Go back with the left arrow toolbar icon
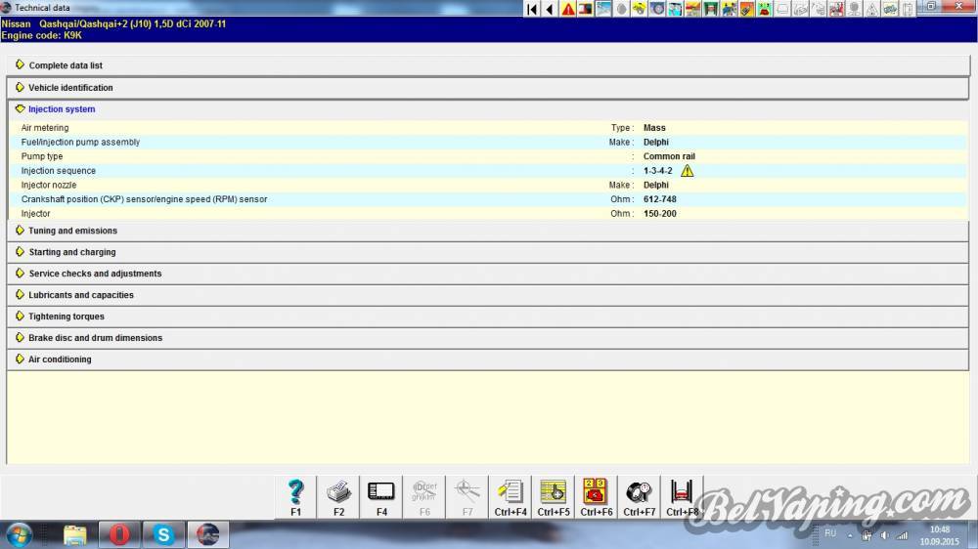The width and height of the screenshot is (978, 549). pos(550,9)
